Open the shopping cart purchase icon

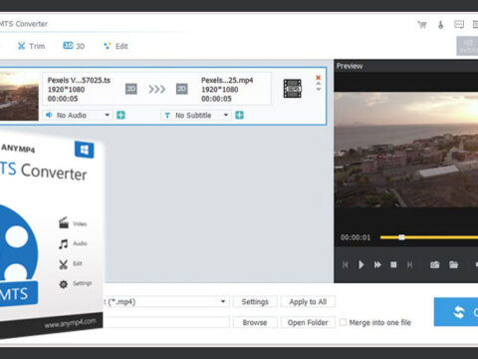pyautogui.click(x=422, y=24)
